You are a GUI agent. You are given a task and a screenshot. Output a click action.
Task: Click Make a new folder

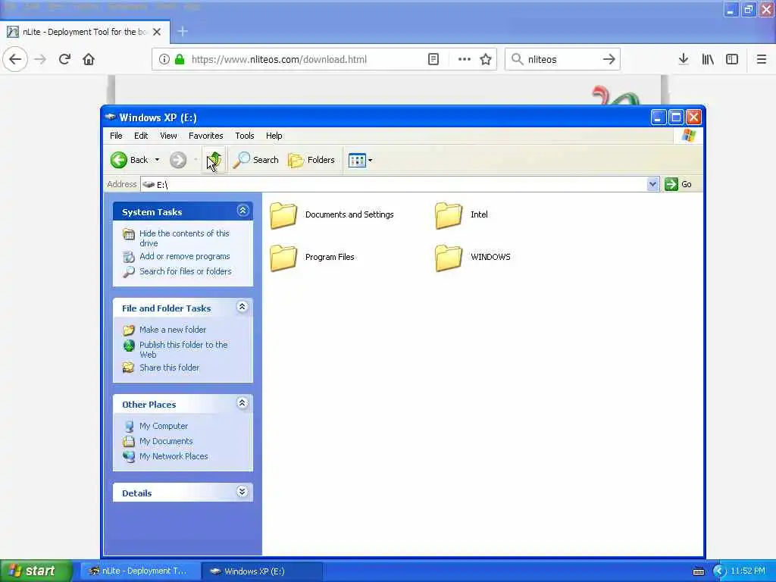coord(172,330)
